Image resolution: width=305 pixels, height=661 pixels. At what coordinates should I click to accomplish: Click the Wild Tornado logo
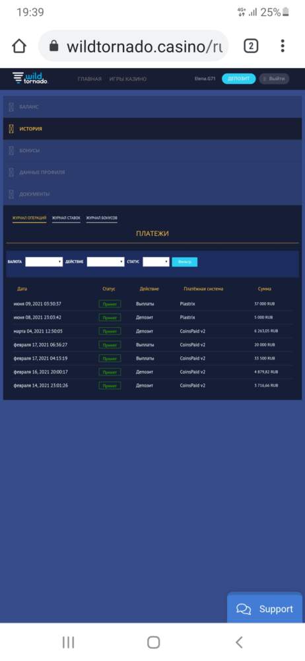click(30, 78)
